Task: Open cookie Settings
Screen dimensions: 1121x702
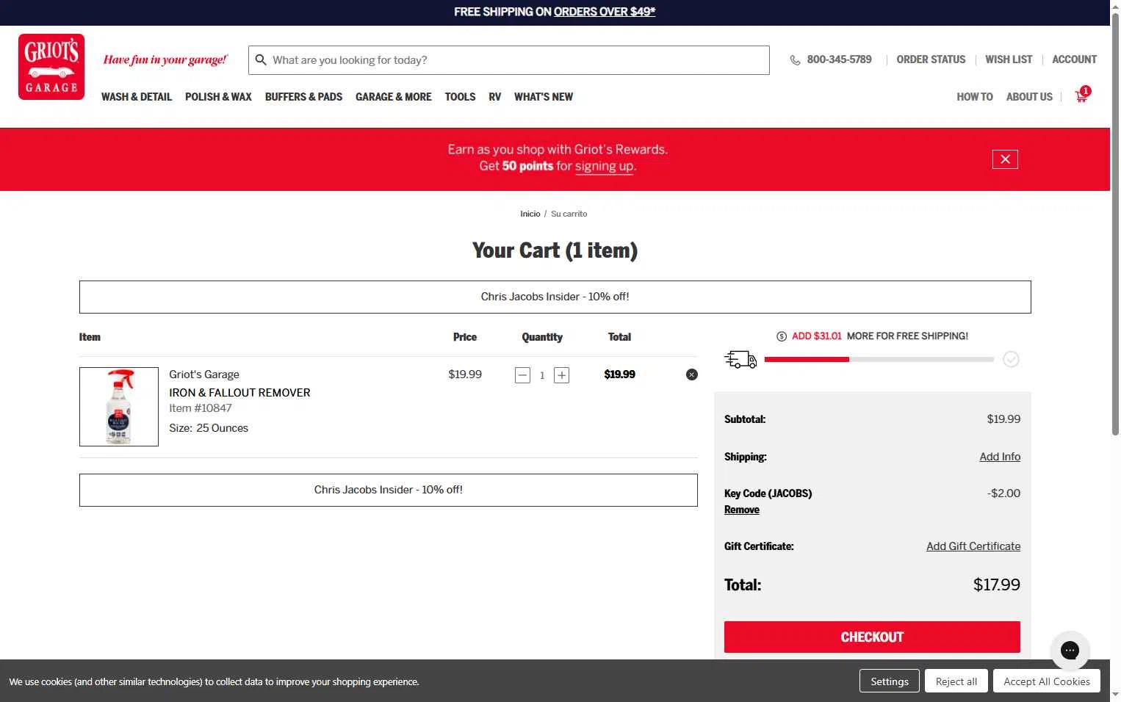Action: pyautogui.click(x=890, y=681)
